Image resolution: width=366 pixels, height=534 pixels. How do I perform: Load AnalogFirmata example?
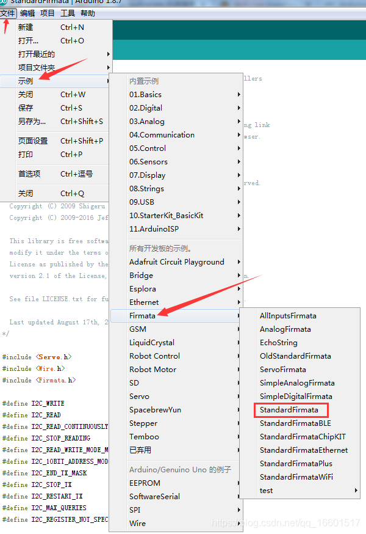(x=300, y=329)
